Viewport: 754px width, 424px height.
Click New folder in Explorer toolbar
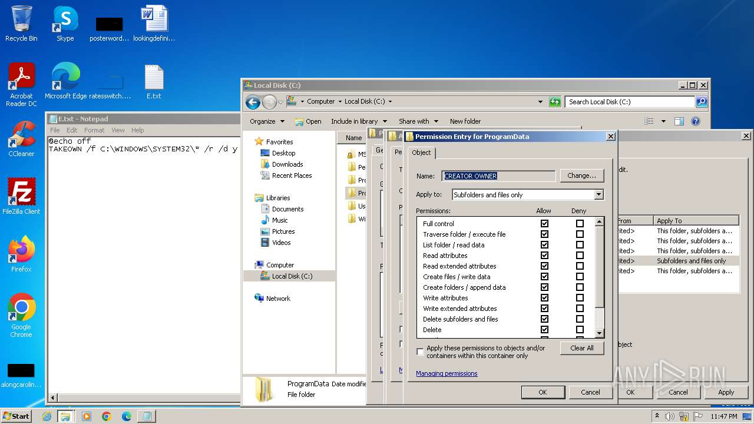pyautogui.click(x=465, y=121)
